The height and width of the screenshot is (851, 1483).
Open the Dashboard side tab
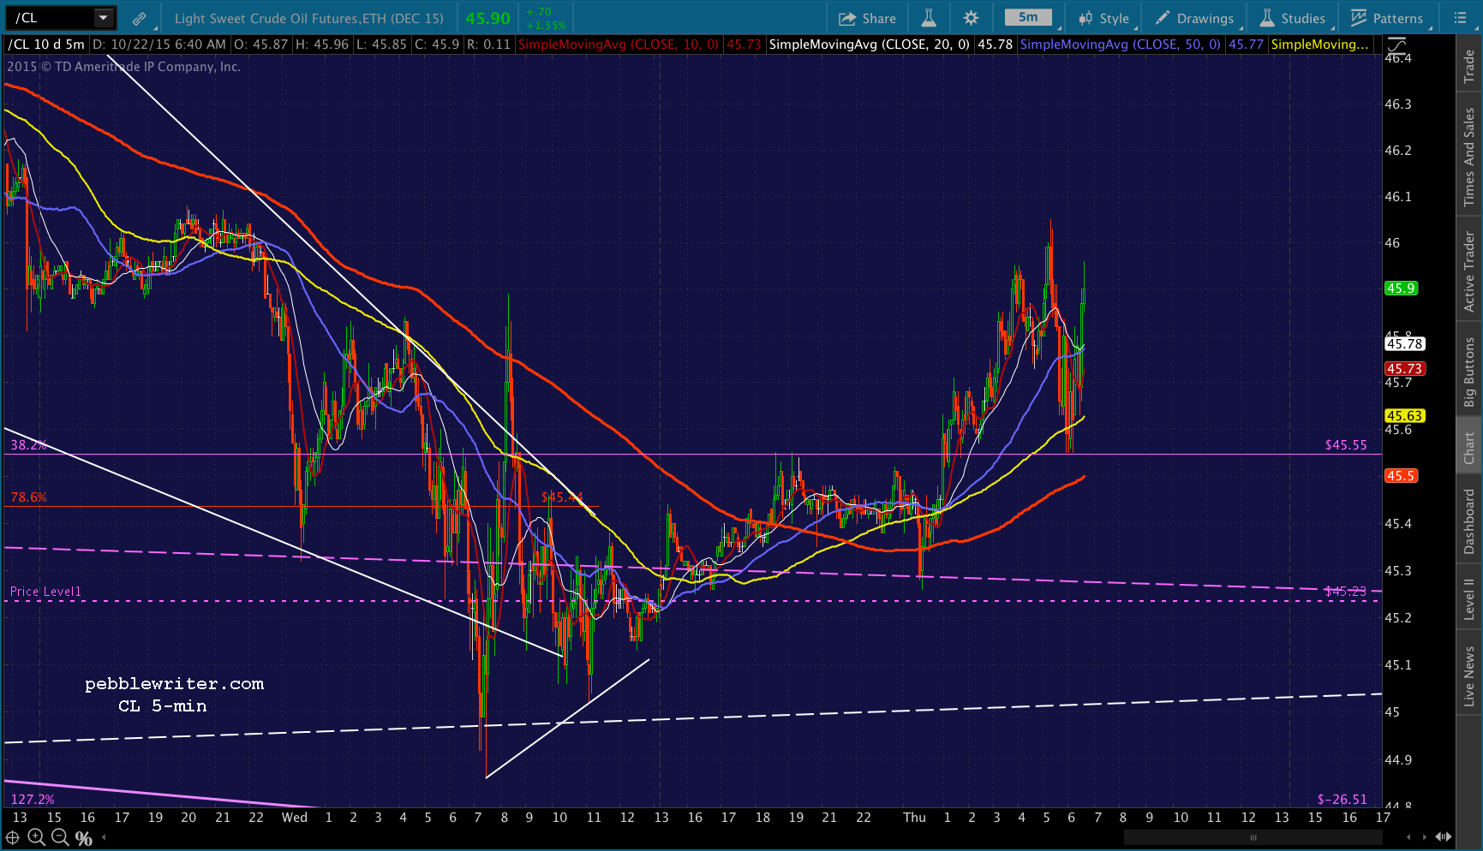tap(1469, 521)
